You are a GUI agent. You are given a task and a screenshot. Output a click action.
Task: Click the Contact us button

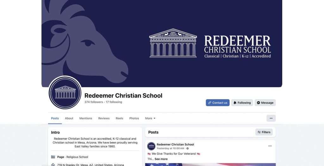coord(218,103)
